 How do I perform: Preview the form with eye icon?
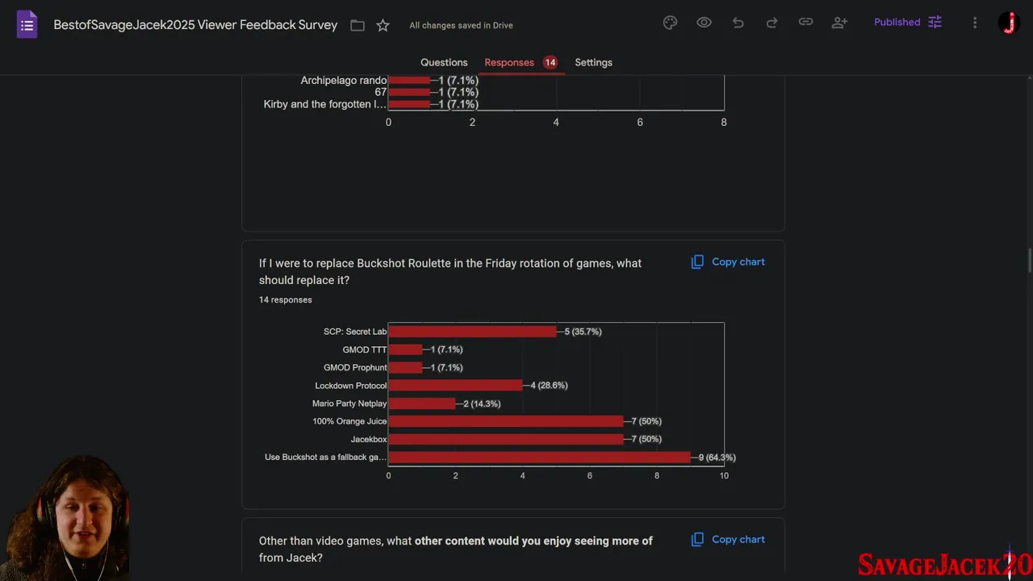[704, 23]
